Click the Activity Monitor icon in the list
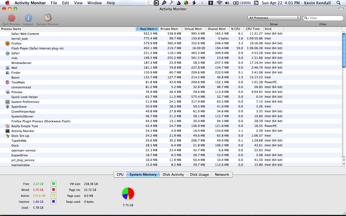This screenshot has width=346, height=216. [8, 131]
